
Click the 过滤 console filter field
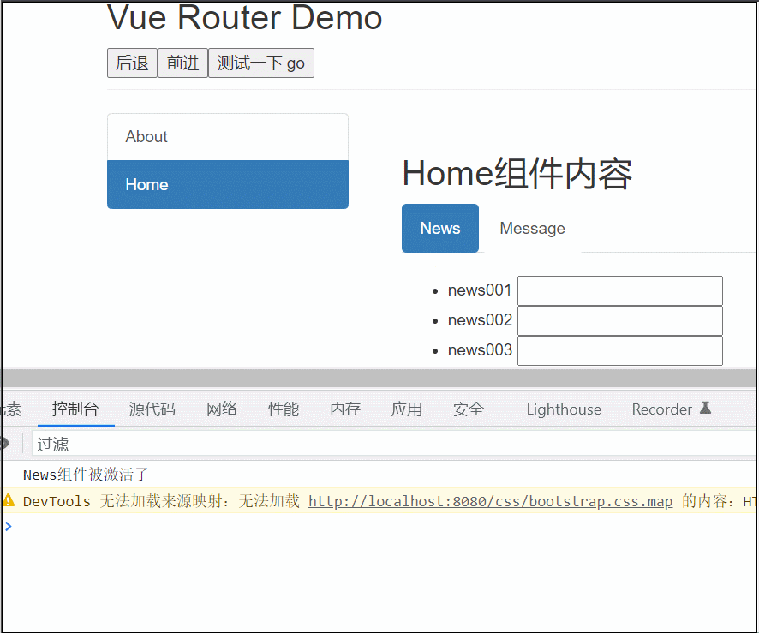click(x=395, y=444)
